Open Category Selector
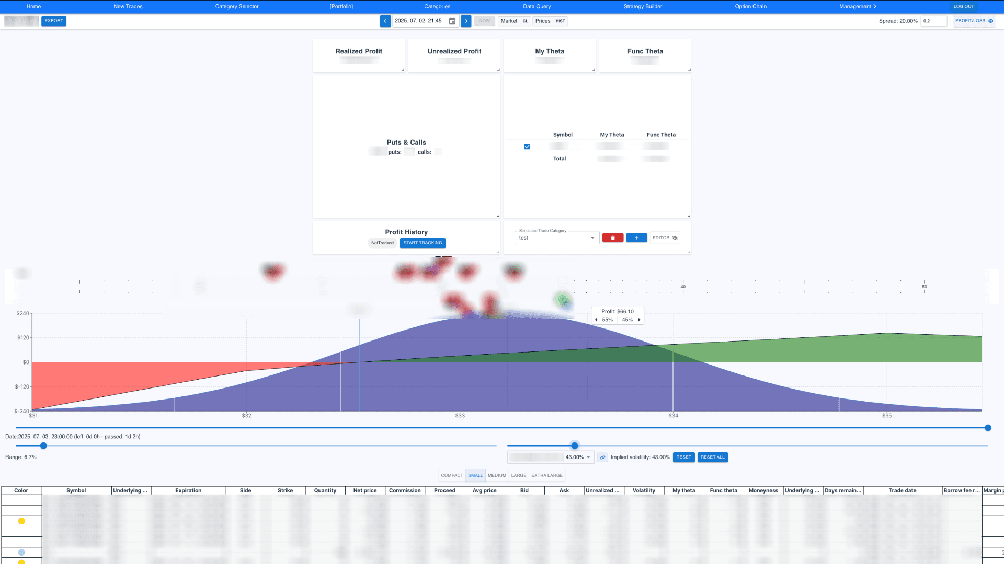This screenshot has height=564, width=1004. tap(237, 7)
